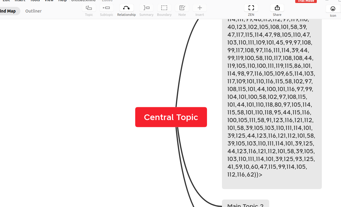Screen dimensions: 341x207
Task: Select the red Central Topic node
Action: point(171,117)
